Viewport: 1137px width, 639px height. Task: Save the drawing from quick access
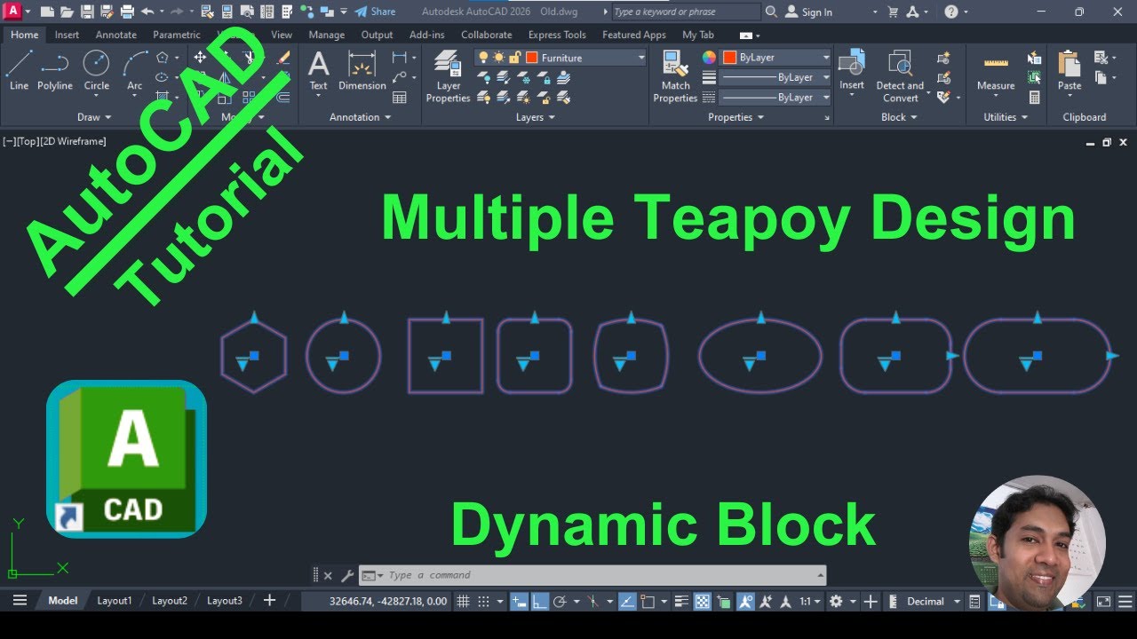pyautogui.click(x=87, y=12)
